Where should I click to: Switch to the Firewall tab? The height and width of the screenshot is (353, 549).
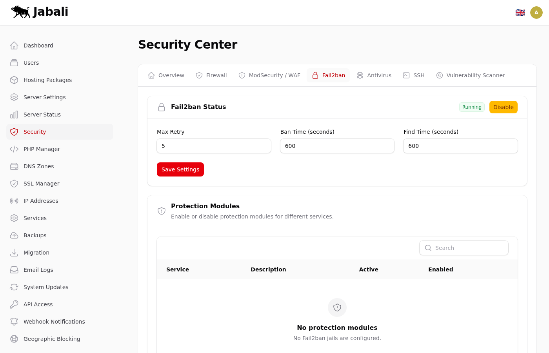211,75
